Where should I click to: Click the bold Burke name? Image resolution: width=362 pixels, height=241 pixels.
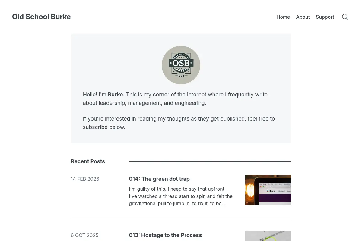tap(115, 95)
